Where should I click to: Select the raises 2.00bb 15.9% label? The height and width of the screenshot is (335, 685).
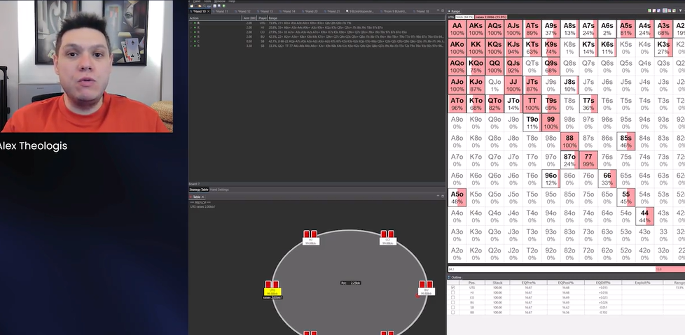tap(491, 17)
